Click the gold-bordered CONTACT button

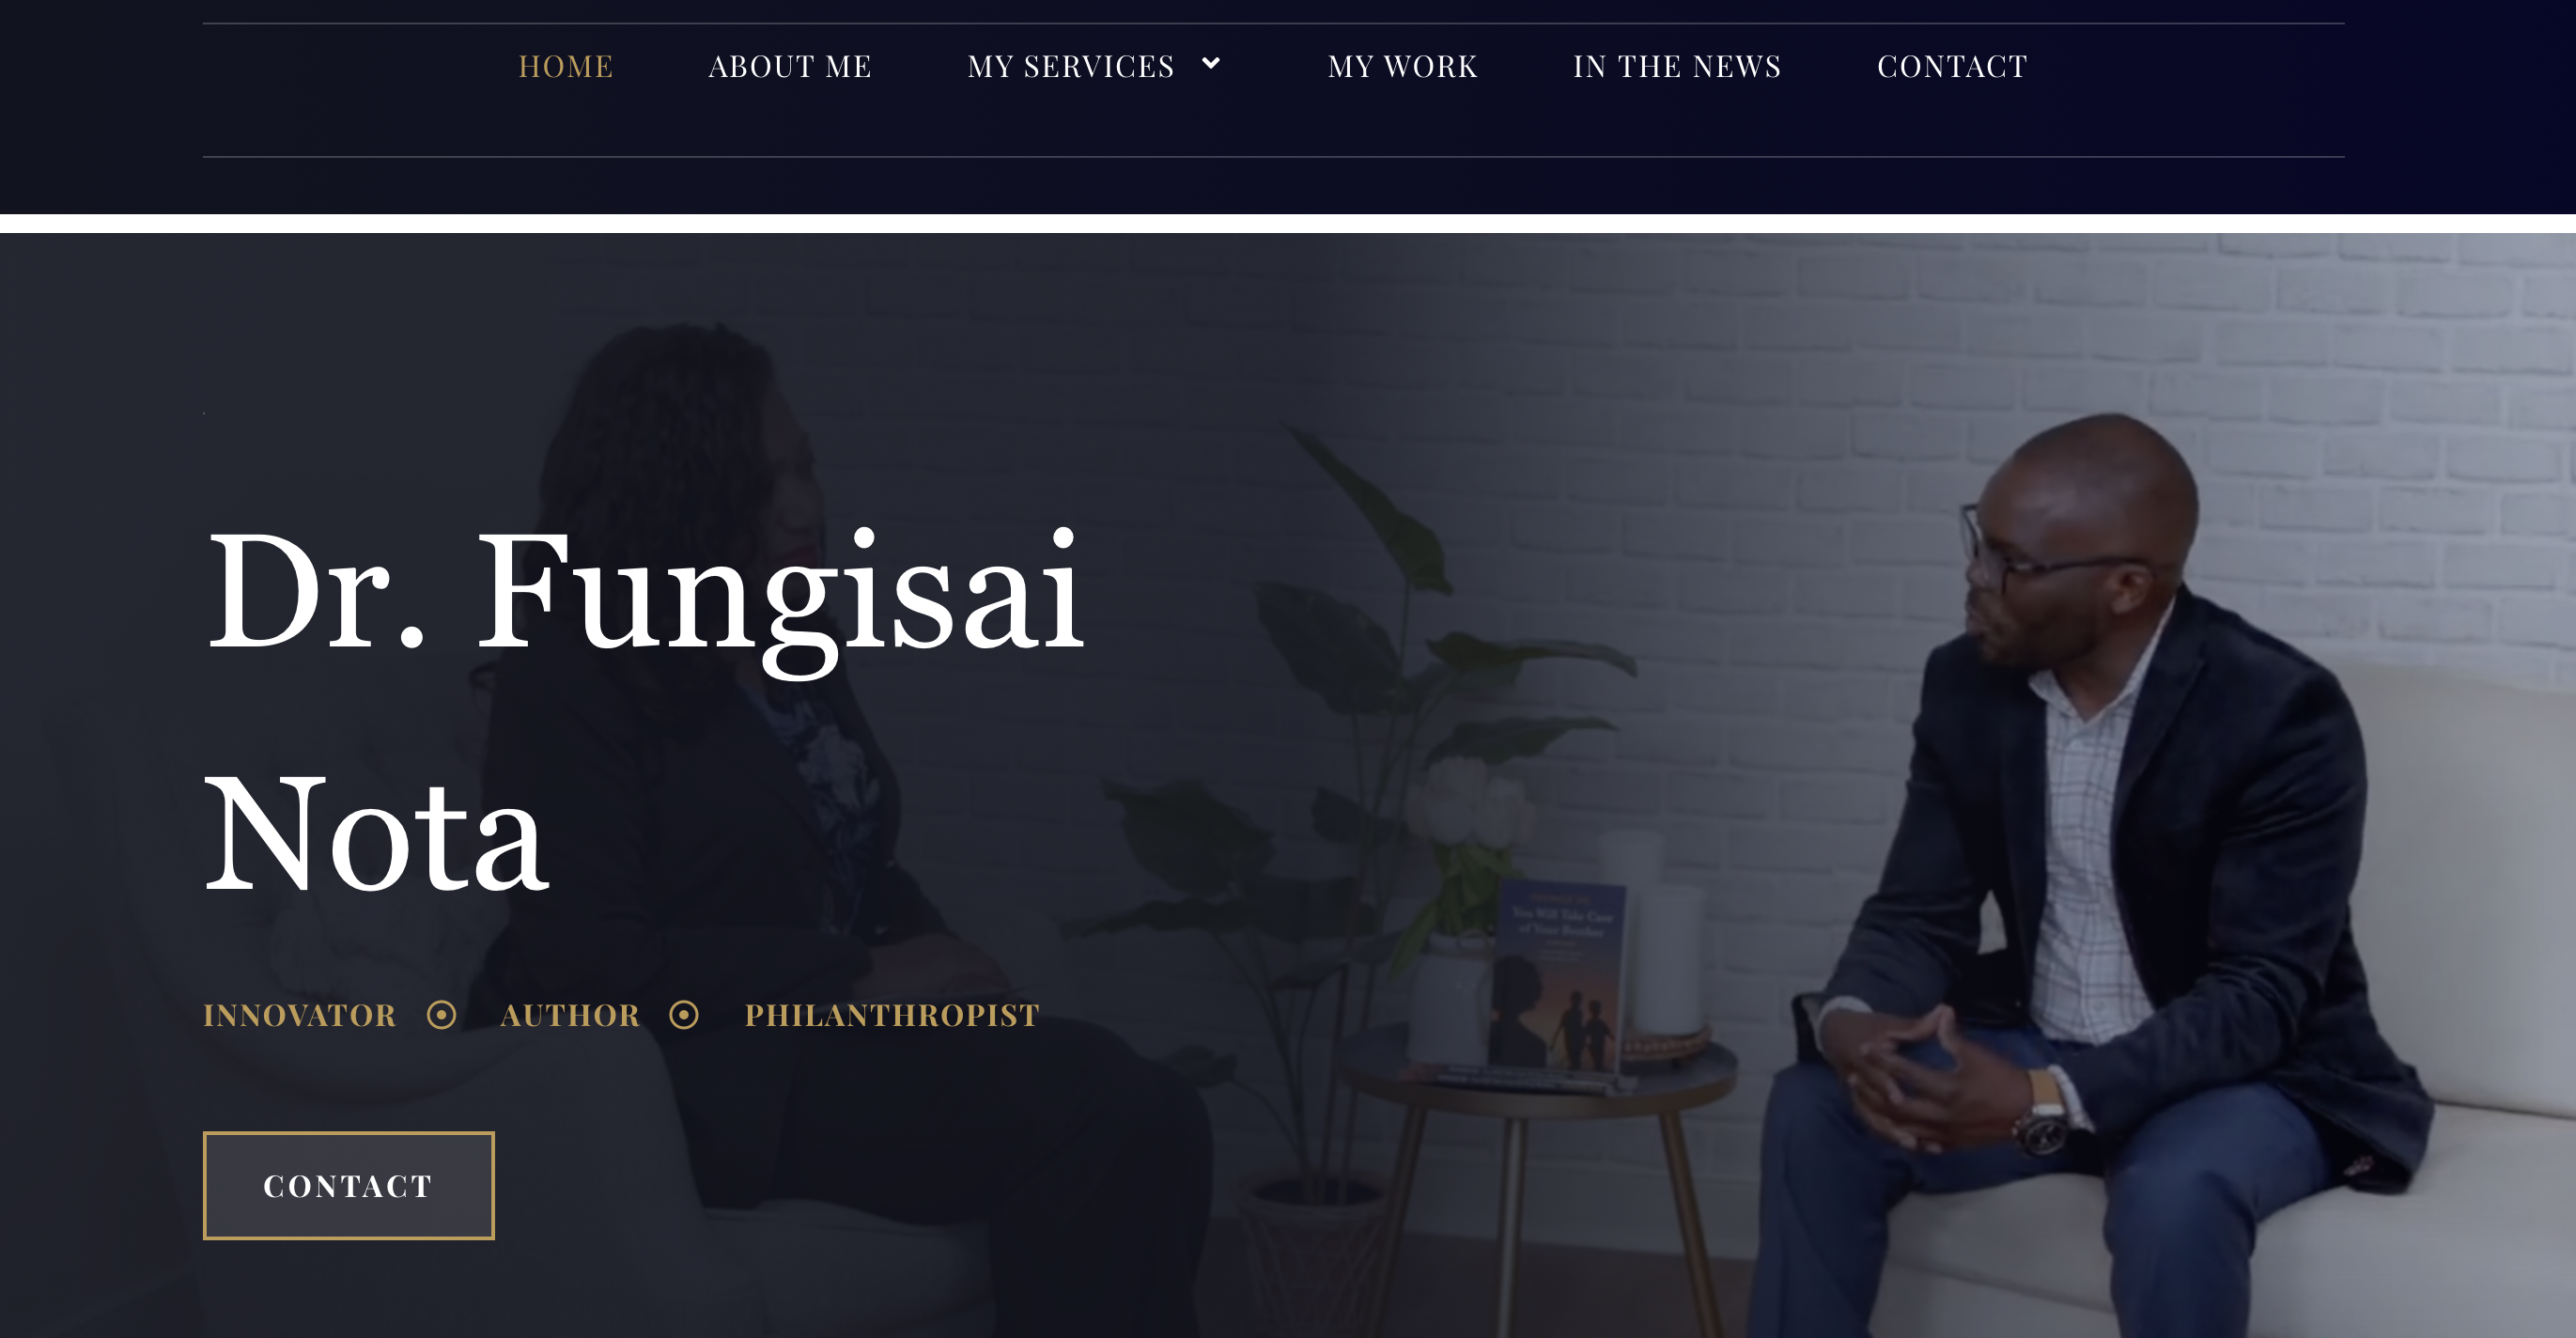click(x=349, y=1186)
